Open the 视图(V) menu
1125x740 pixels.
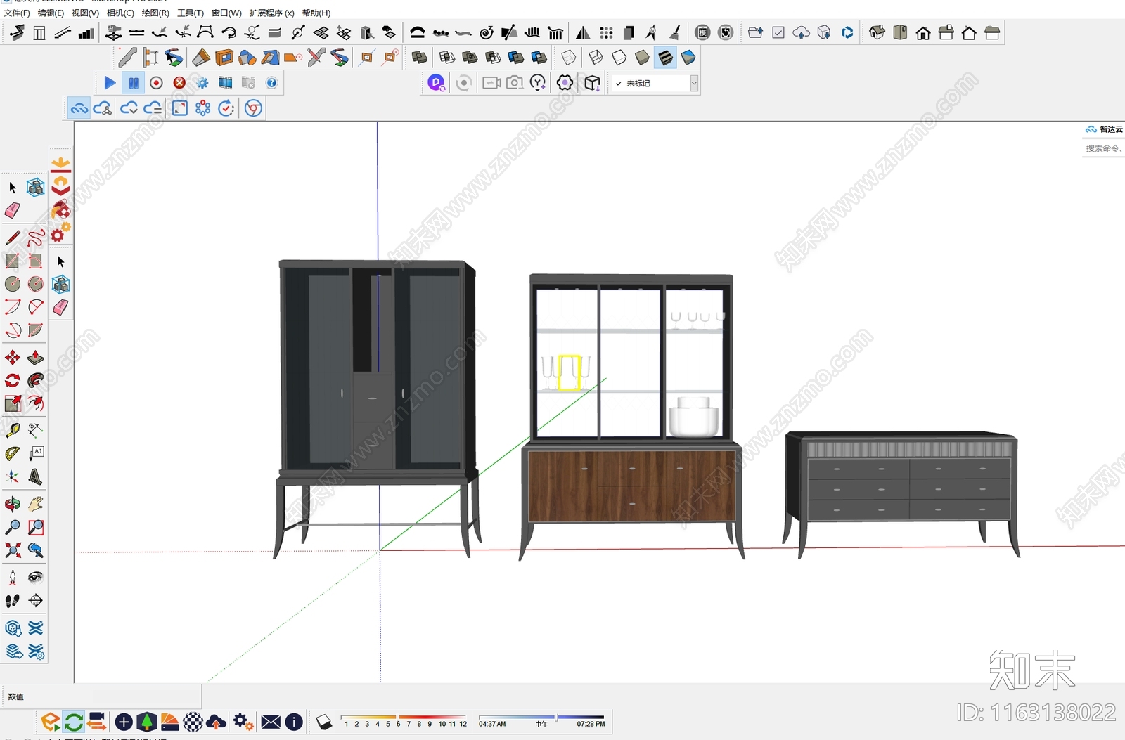(x=85, y=13)
